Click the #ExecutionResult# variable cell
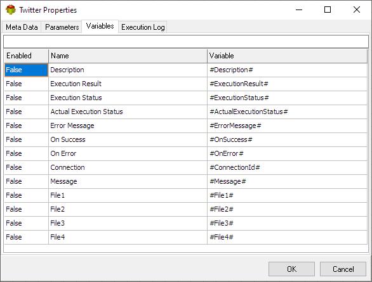This screenshot has width=372, height=282. [288, 84]
